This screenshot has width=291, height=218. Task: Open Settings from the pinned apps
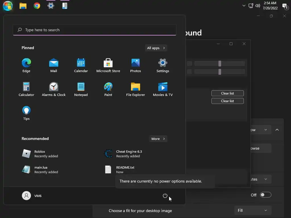(163, 66)
